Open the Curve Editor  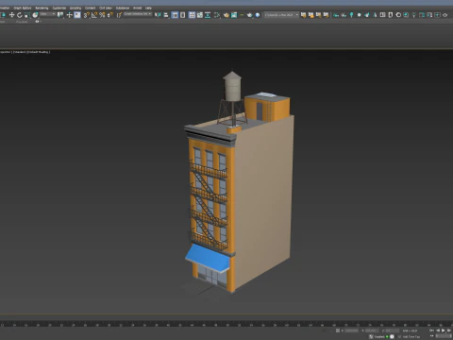tap(200, 15)
